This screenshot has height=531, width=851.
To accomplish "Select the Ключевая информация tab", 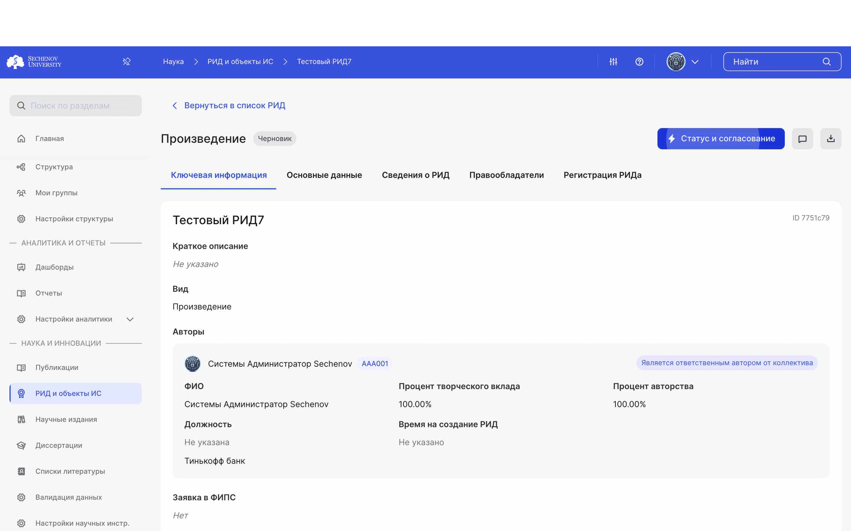I will 219,175.
